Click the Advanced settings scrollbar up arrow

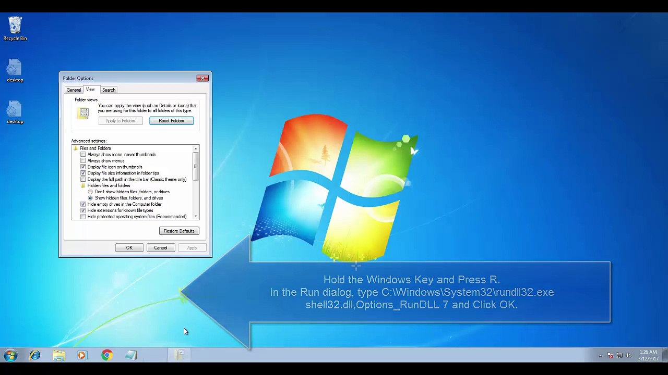pos(196,149)
